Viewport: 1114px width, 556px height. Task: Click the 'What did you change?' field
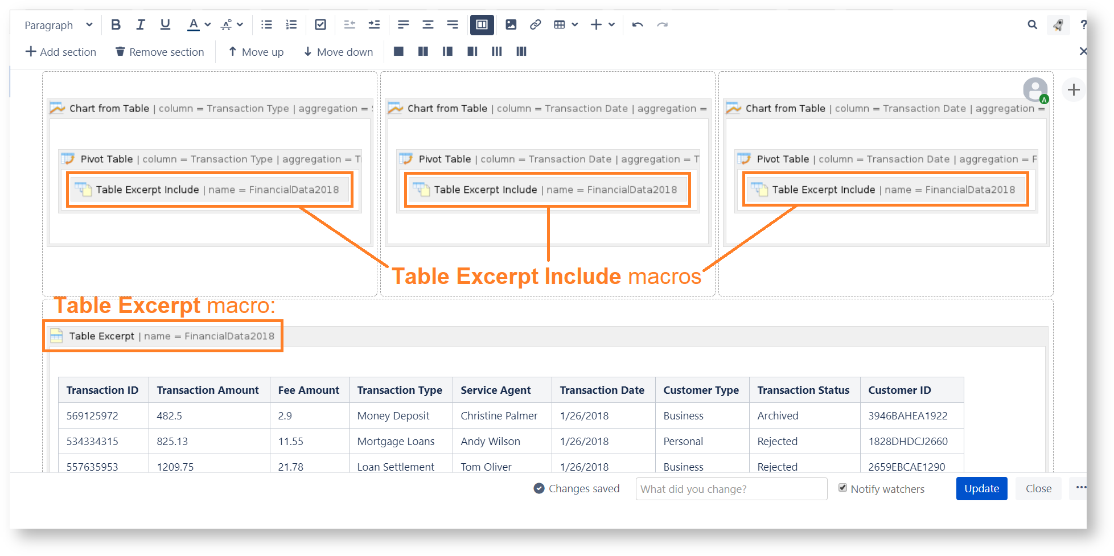coord(731,489)
